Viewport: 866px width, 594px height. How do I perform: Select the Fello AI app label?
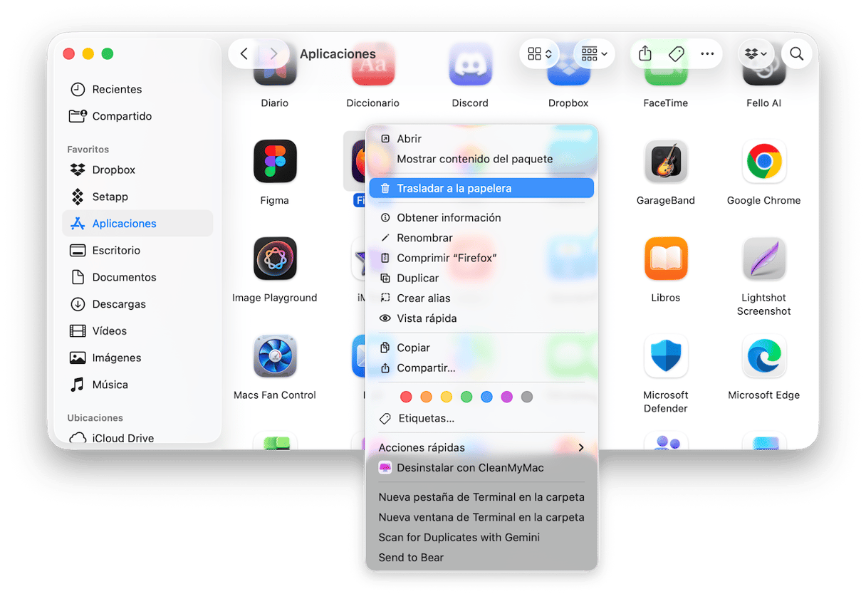coord(763,103)
